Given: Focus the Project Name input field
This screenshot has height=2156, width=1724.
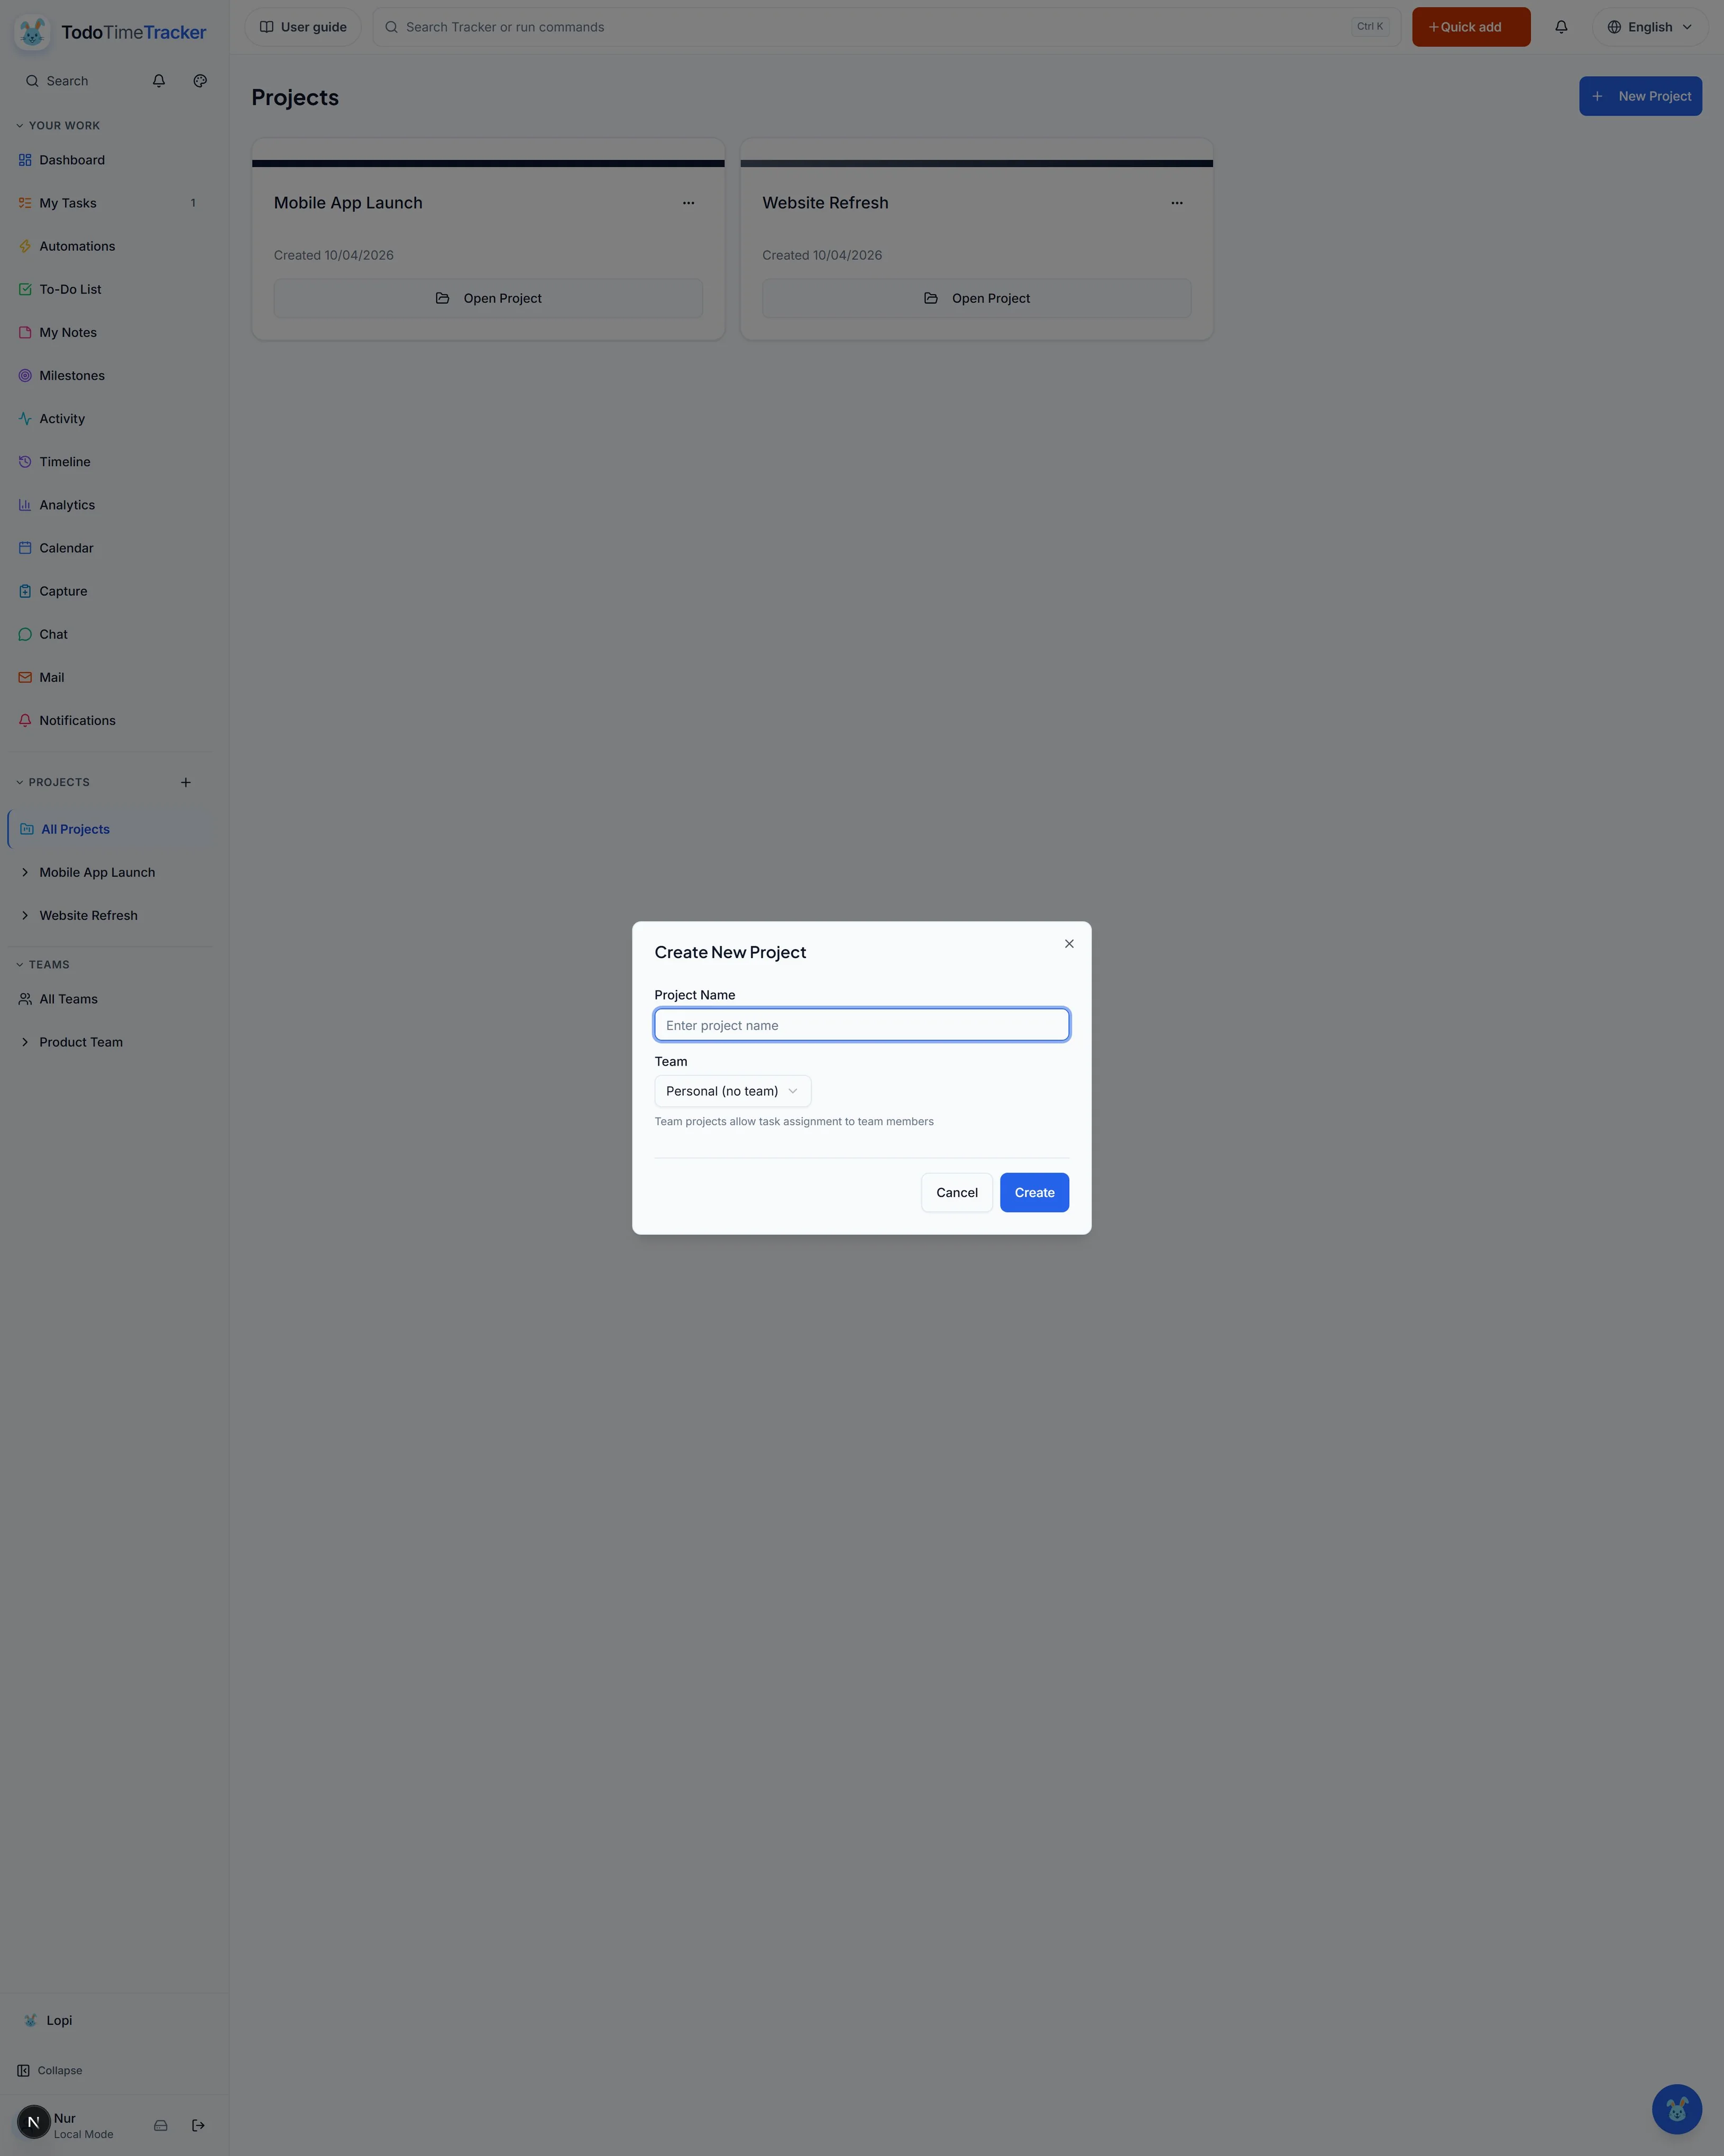Looking at the screenshot, I should click(861, 1024).
